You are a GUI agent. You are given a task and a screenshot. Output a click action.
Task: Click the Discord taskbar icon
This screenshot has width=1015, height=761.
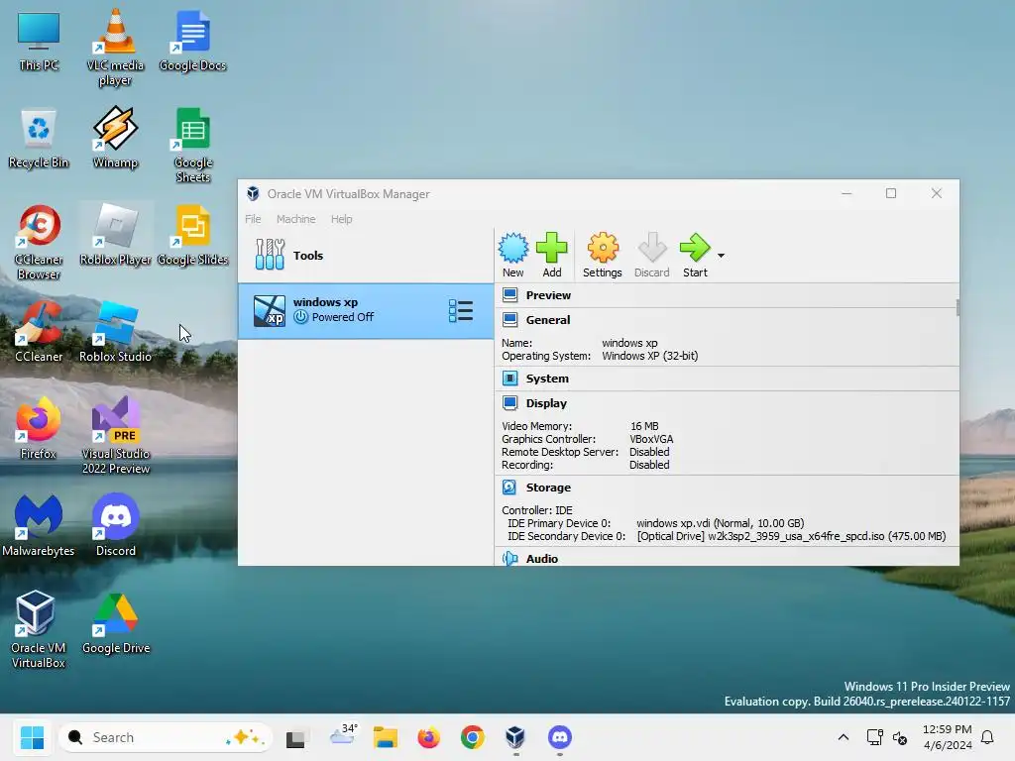tap(559, 737)
